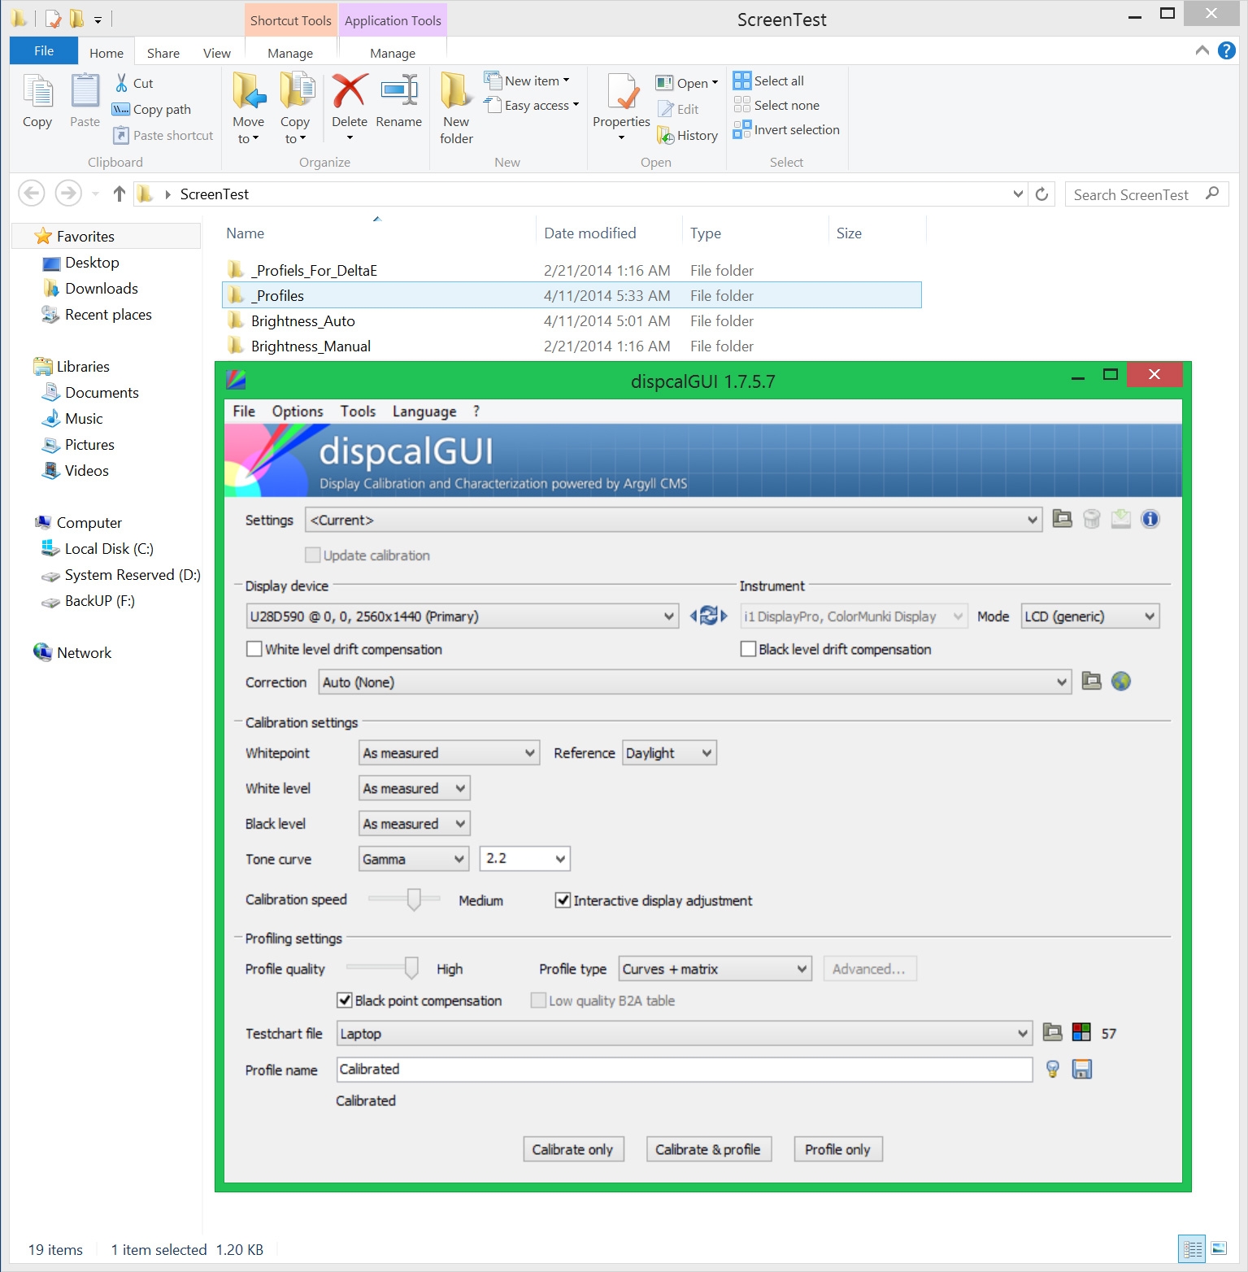This screenshot has height=1272, width=1248.
Task: Click History in ribbon Open group
Action: click(x=688, y=135)
